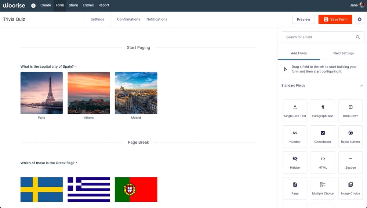
Task: Add a Paragraph Text field
Action: tap(323, 111)
